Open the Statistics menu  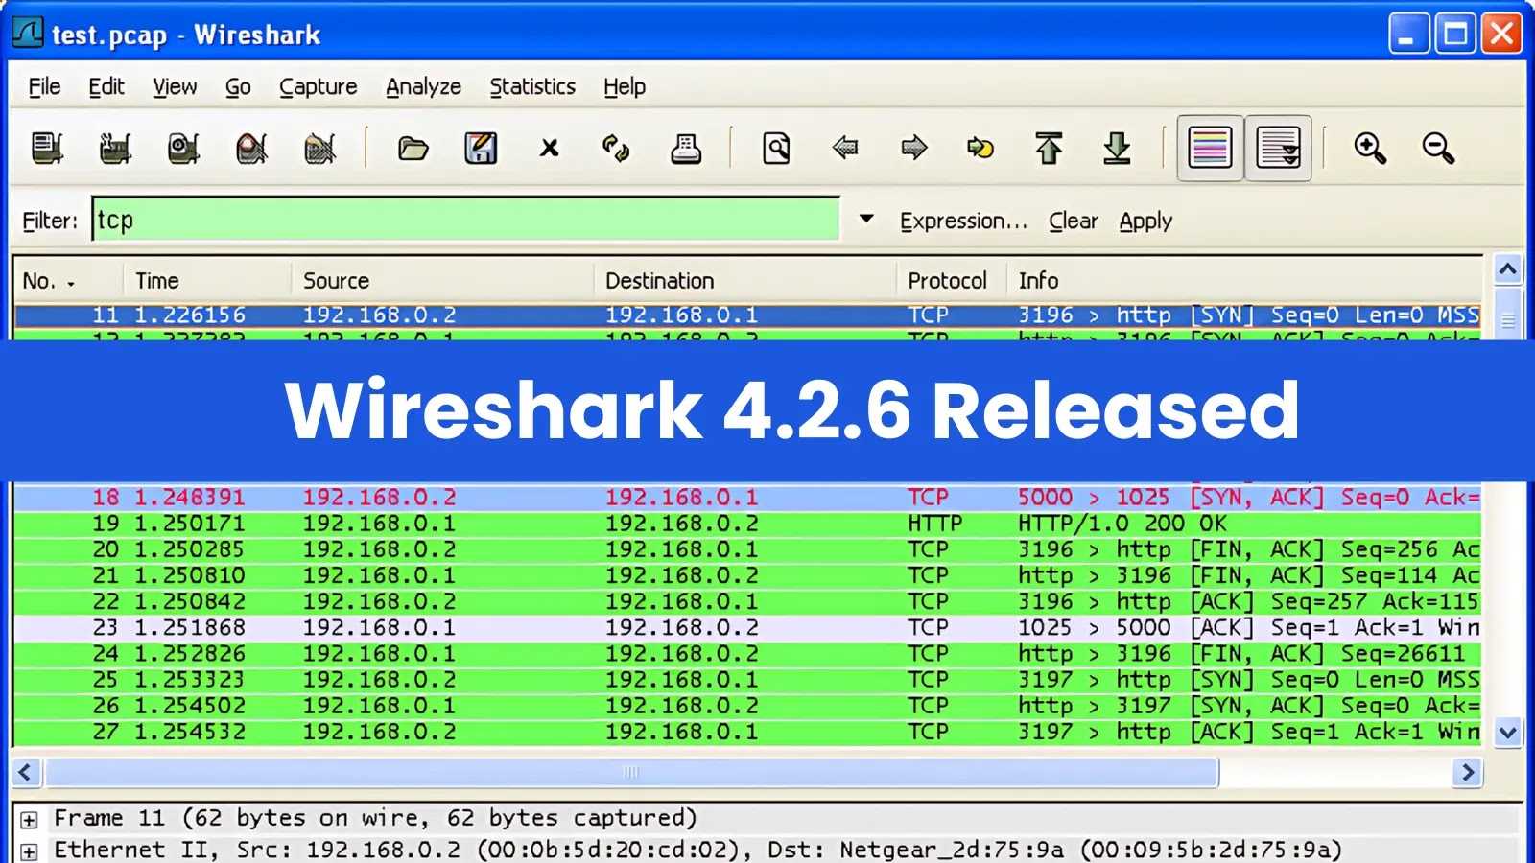tap(532, 86)
